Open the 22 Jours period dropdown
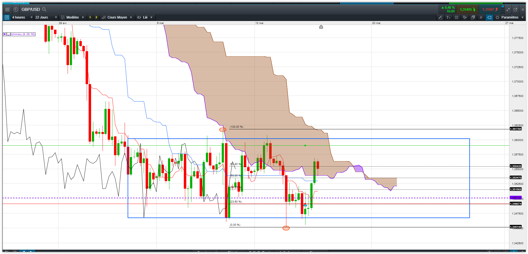Screen dimensions: 528x254 (x=46, y=17)
